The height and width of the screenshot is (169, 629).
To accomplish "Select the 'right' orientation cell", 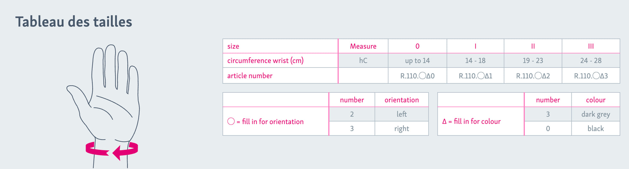I will point(401,129).
